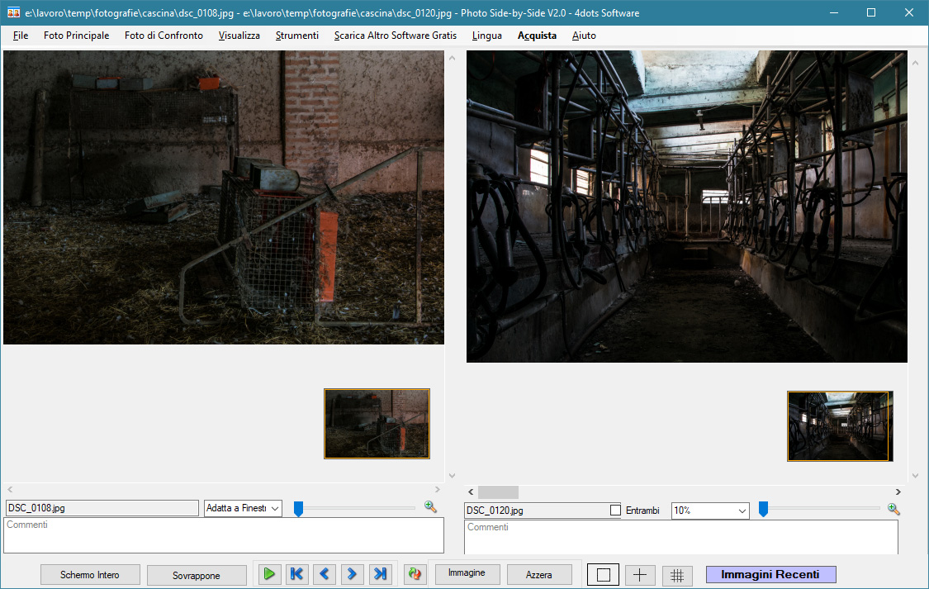The width and height of the screenshot is (929, 589).
Task: Select the crosshair overlay icon
Action: point(640,575)
